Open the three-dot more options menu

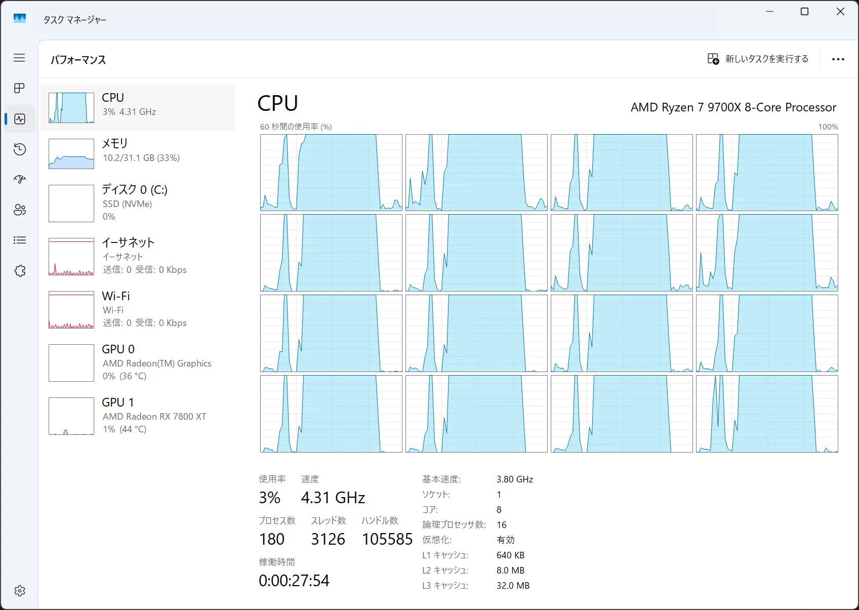(838, 59)
